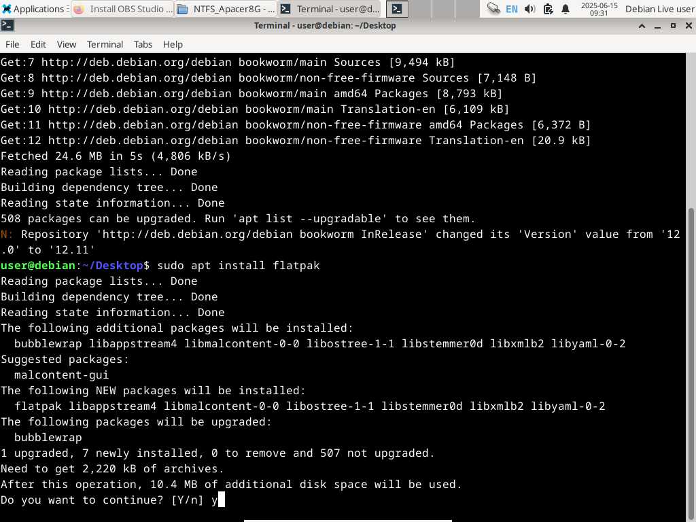Click '1 upgraded, 7 newly installed' summary line

click(217, 453)
